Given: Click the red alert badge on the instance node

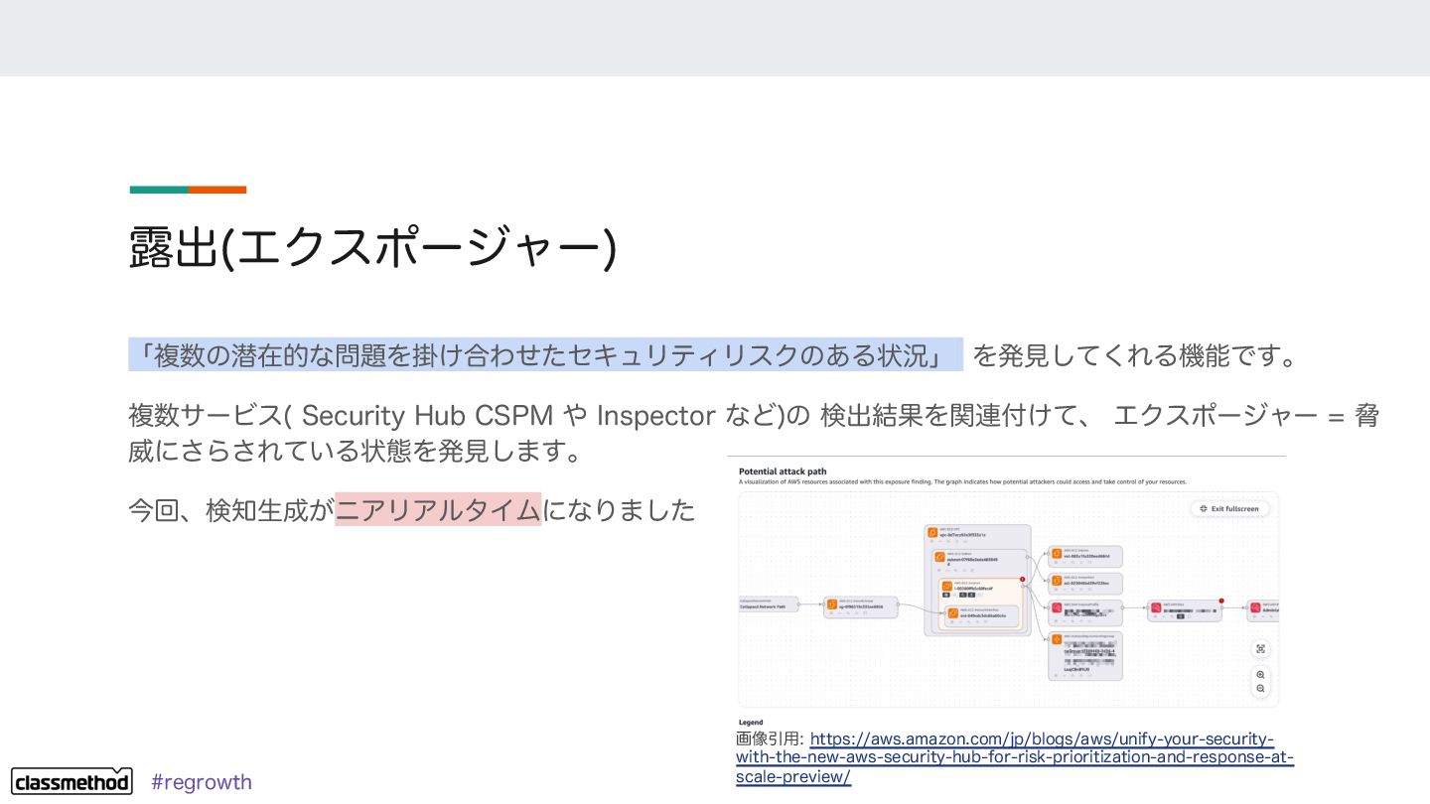Looking at the screenshot, I should tap(1021, 580).
